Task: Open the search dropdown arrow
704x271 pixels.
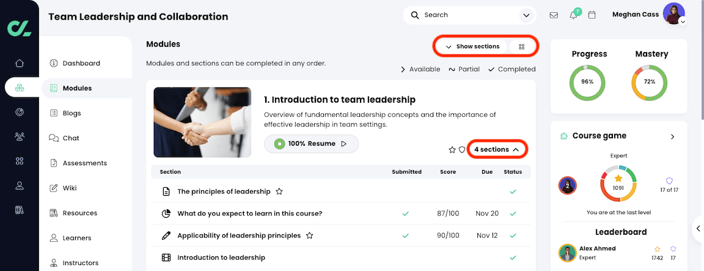Action: click(x=526, y=15)
